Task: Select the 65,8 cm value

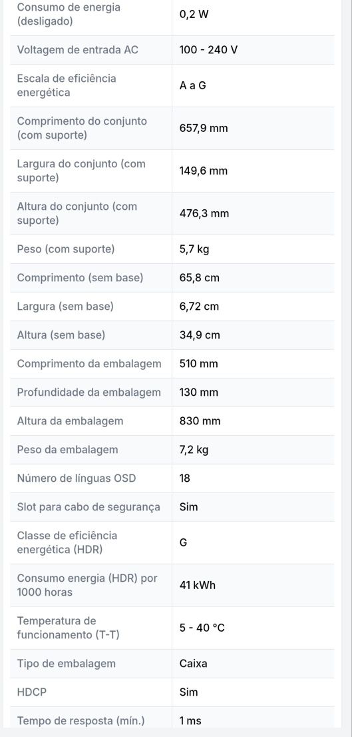Action: pyautogui.click(x=200, y=278)
